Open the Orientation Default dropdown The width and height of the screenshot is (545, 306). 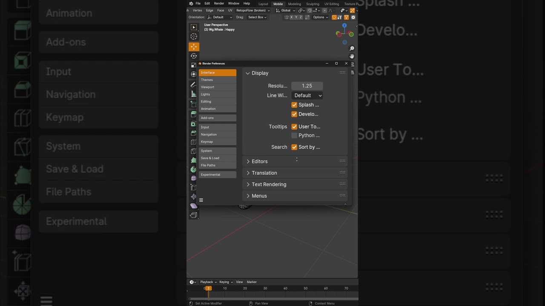coord(220,17)
